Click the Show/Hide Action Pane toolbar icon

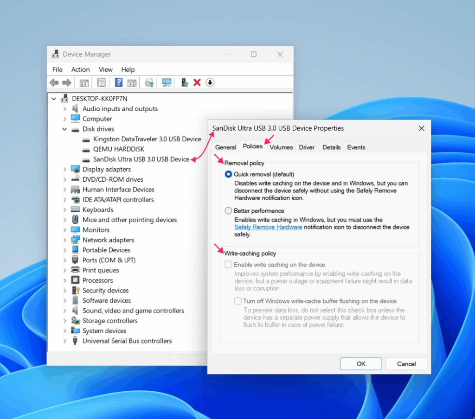(132, 83)
